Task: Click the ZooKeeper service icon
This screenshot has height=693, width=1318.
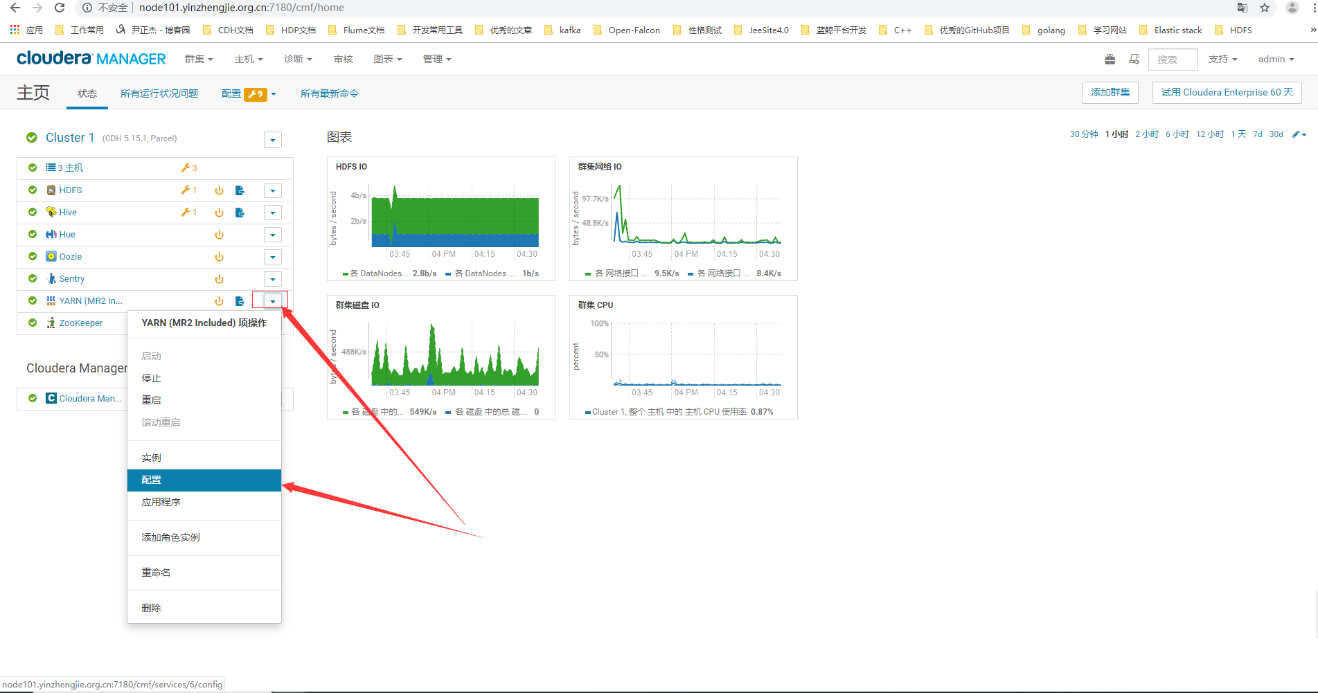Action: [x=51, y=323]
